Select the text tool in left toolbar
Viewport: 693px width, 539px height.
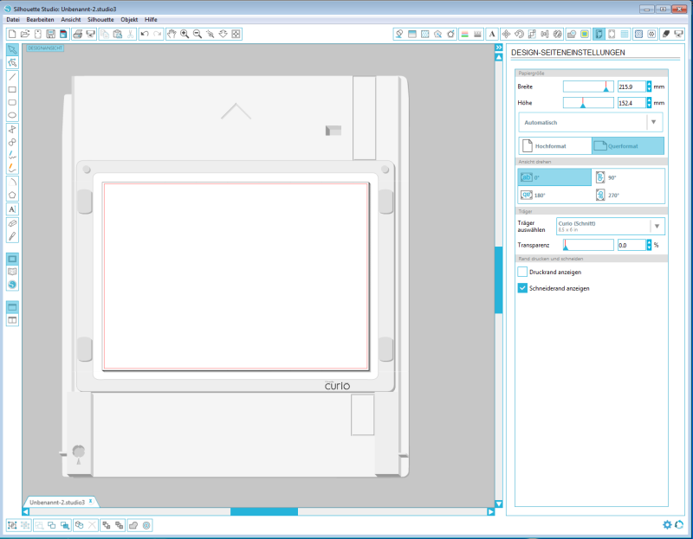(x=12, y=209)
